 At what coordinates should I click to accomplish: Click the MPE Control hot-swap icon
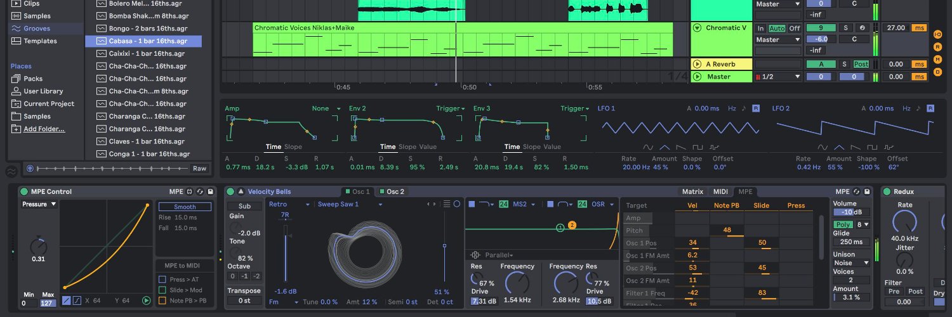tap(199, 191)
